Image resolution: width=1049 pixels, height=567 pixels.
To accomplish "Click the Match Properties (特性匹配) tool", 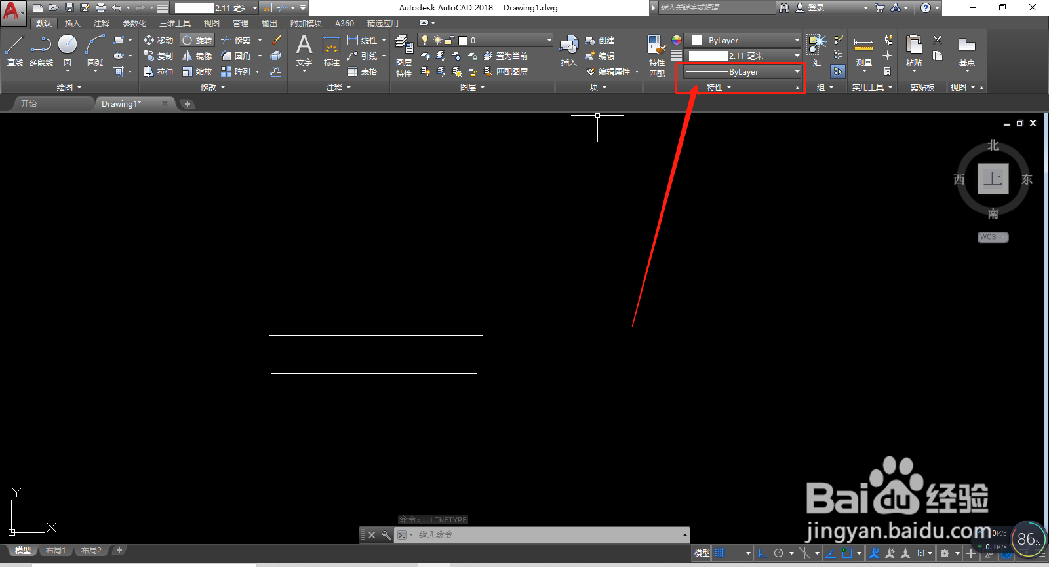I will click(x=656, y=56).
